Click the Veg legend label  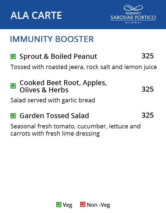68,205
